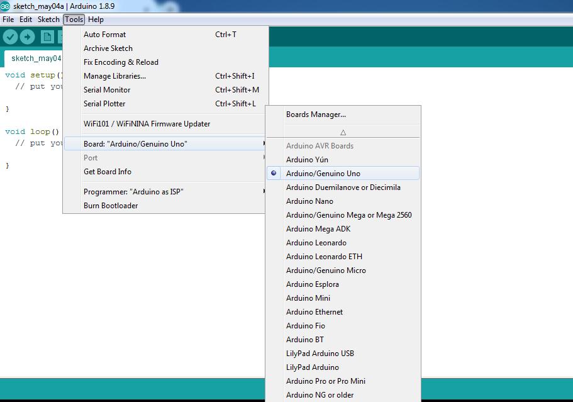Select the Arduino Leonardo ETH board
The image size is (573, 402).
(343, 257)
